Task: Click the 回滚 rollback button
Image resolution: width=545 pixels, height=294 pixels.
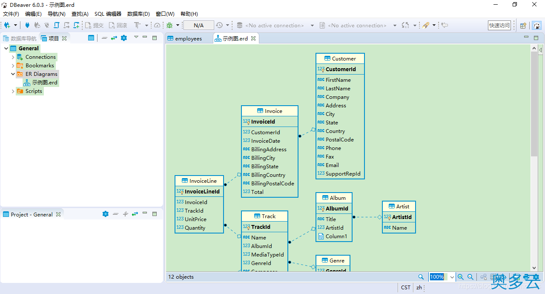Action: click(x=118, y=26)
